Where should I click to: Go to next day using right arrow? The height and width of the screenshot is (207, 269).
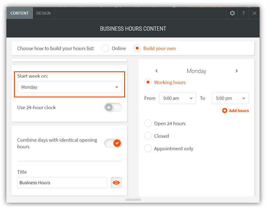point(237,71)
